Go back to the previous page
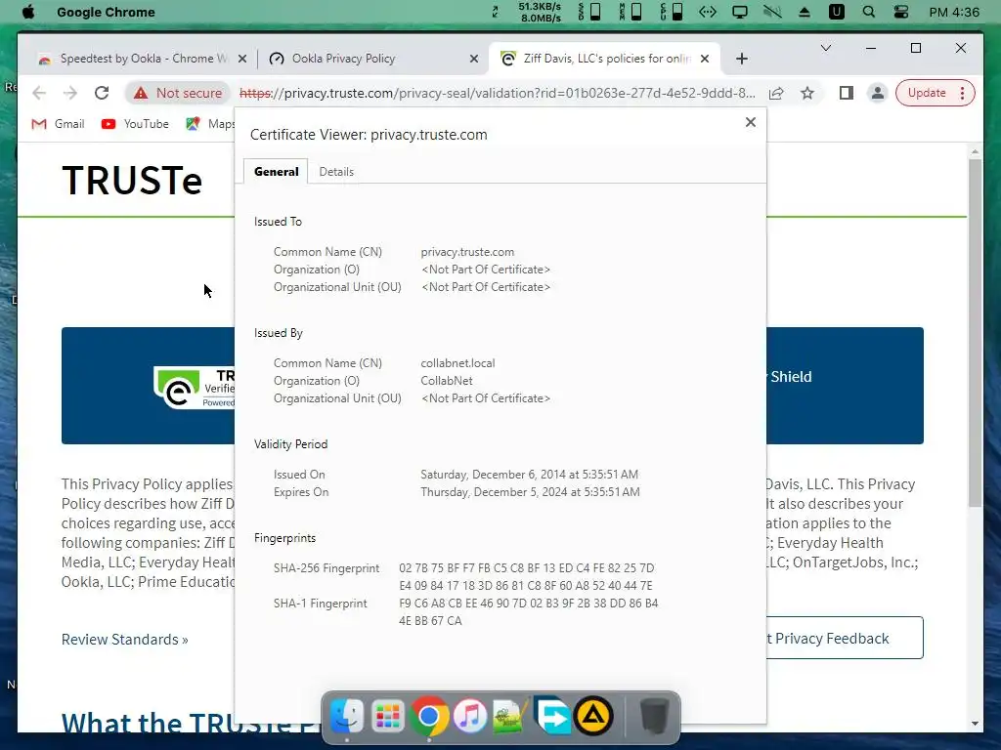 39,93
